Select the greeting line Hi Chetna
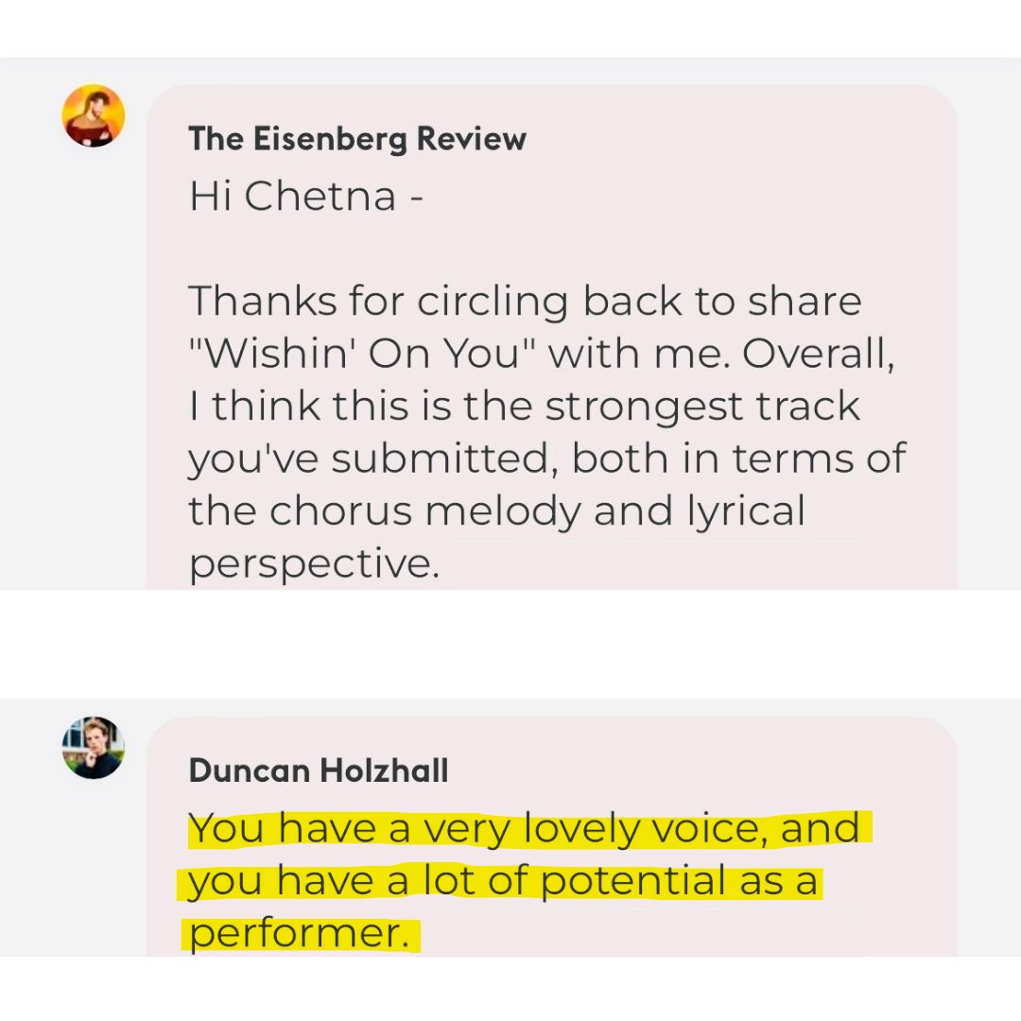Image resolution: width=1021 pixels, height=1021 pixels. (x=306, y=196)
